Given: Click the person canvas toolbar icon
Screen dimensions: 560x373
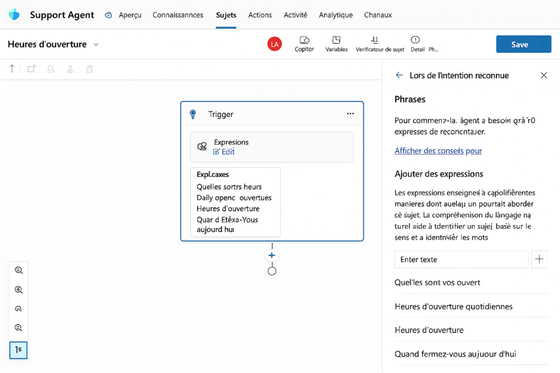Looking at the screenshot, I should 51,69.
